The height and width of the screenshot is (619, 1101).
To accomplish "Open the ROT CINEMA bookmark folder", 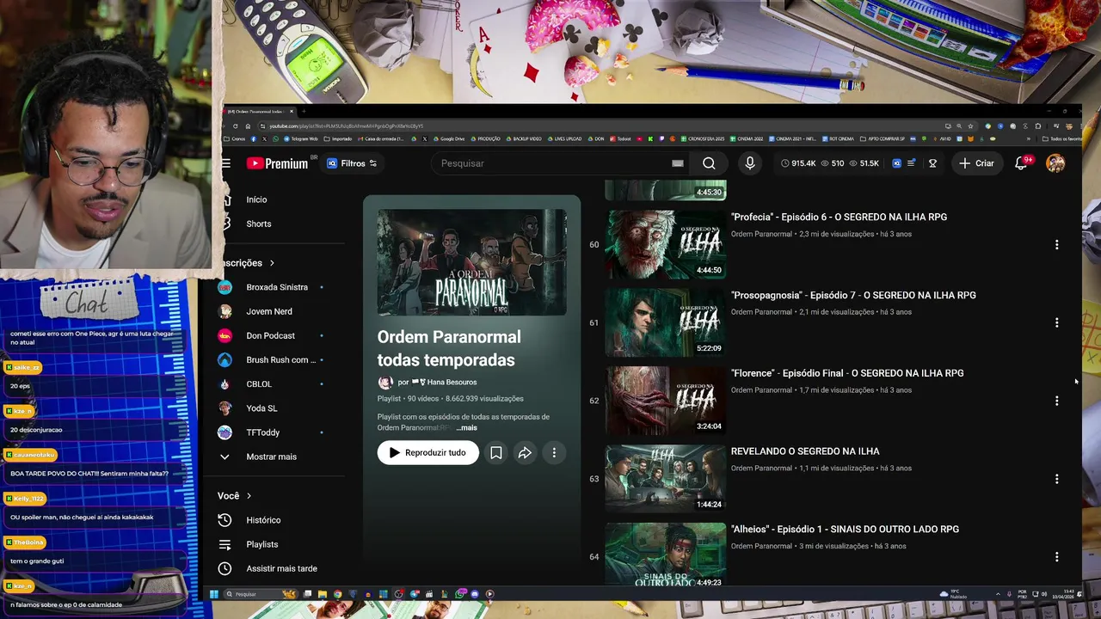I will tap(839, 138).
